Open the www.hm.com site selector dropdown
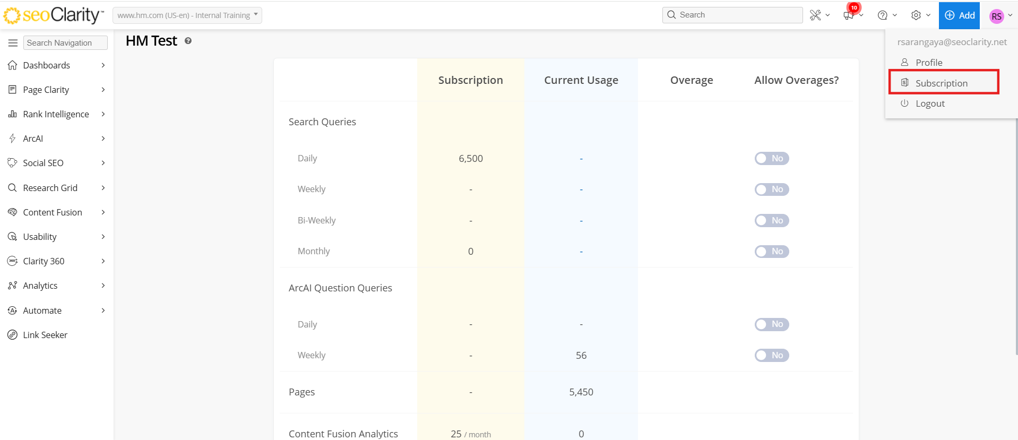The height and width of the screenshot is (440, 1018). coord(187,15)
